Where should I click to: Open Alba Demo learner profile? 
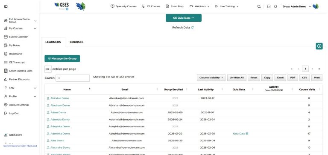point(57,141)
